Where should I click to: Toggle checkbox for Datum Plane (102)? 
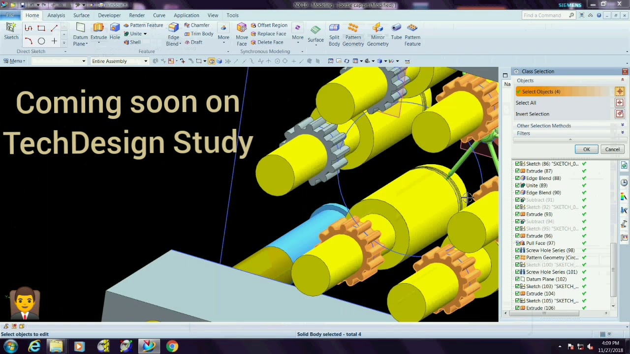coord(517,279)
